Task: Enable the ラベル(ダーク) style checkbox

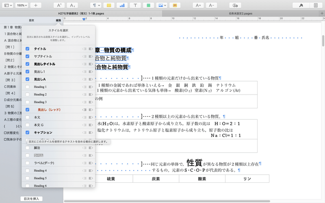Action: (x=27, y=163)
